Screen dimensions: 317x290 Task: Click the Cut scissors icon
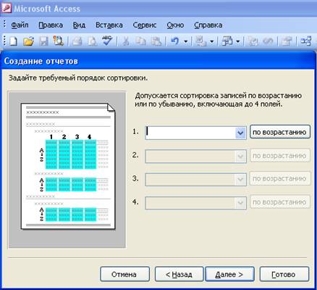[125, 41]
